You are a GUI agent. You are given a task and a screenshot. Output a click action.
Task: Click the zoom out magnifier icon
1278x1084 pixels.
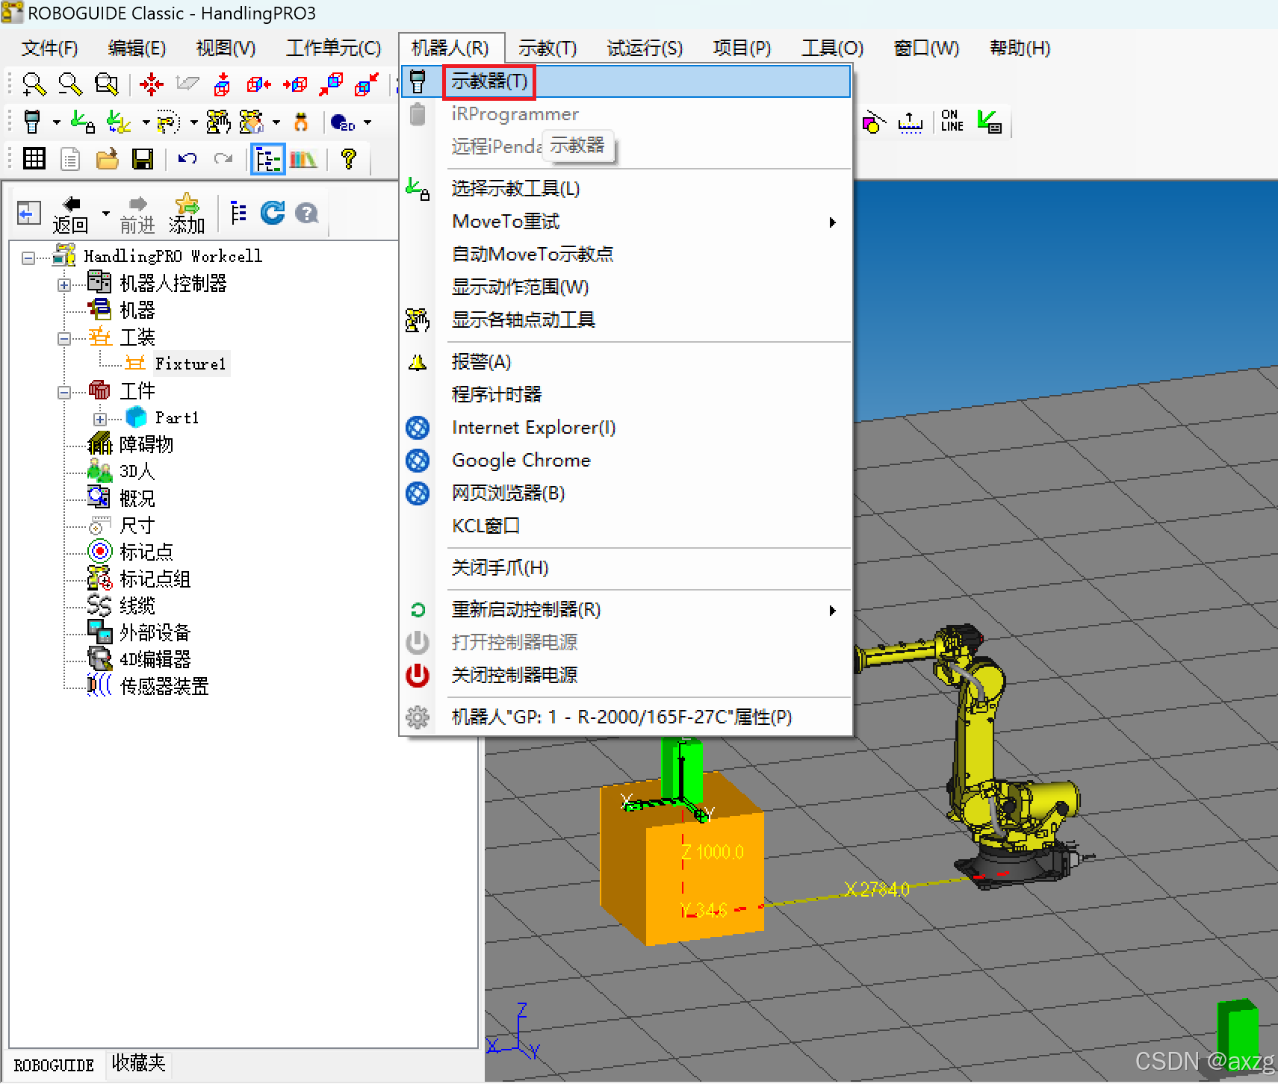tap(70, 84)
